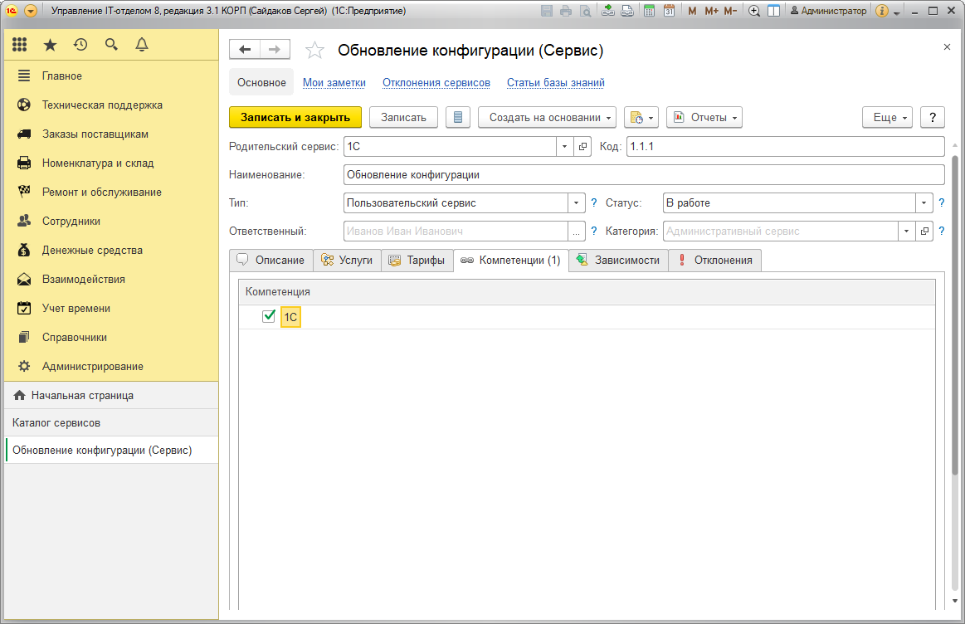Open the Техническая поддержка section
Image resolution: width=965 pixels, height=624 pixels.
pos(111,105)
